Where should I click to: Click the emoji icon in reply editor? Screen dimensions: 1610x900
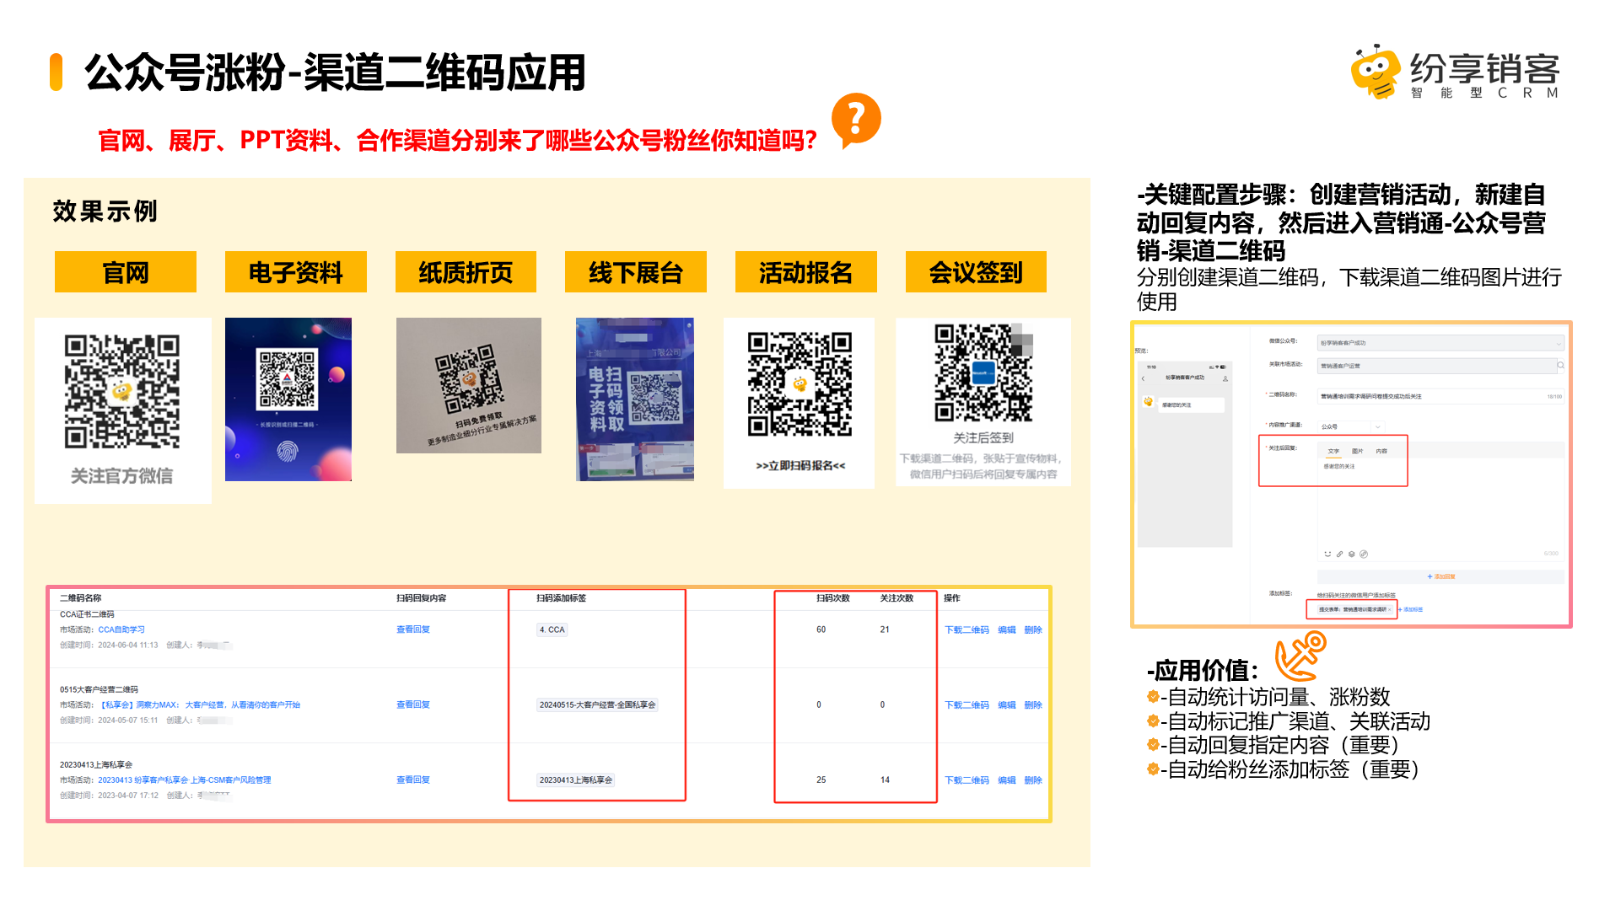(x=1327, y=554)
